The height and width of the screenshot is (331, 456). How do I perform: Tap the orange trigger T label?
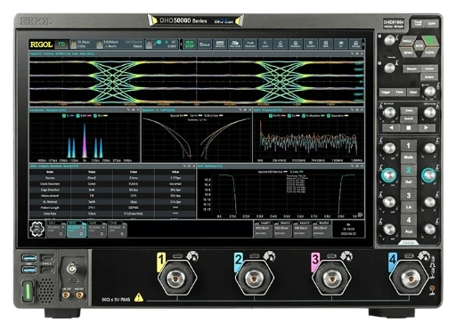(149, 44)
